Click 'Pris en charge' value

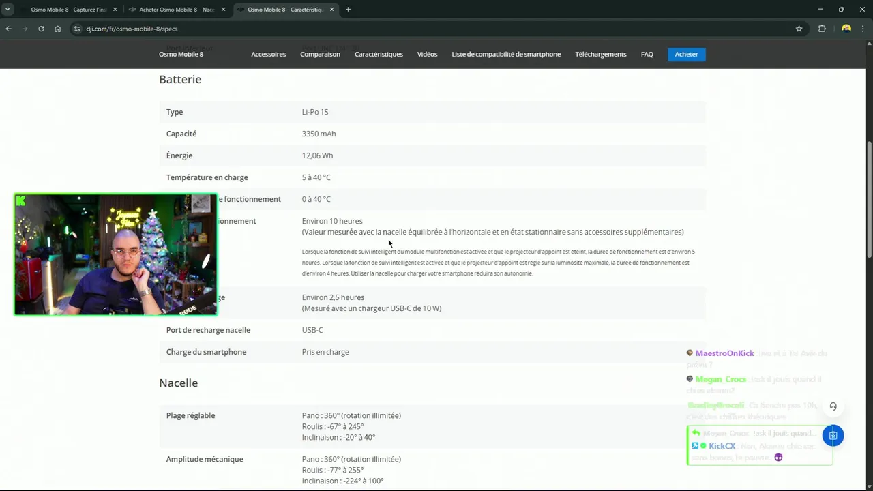pyautogui.click(x=325, y=352)
